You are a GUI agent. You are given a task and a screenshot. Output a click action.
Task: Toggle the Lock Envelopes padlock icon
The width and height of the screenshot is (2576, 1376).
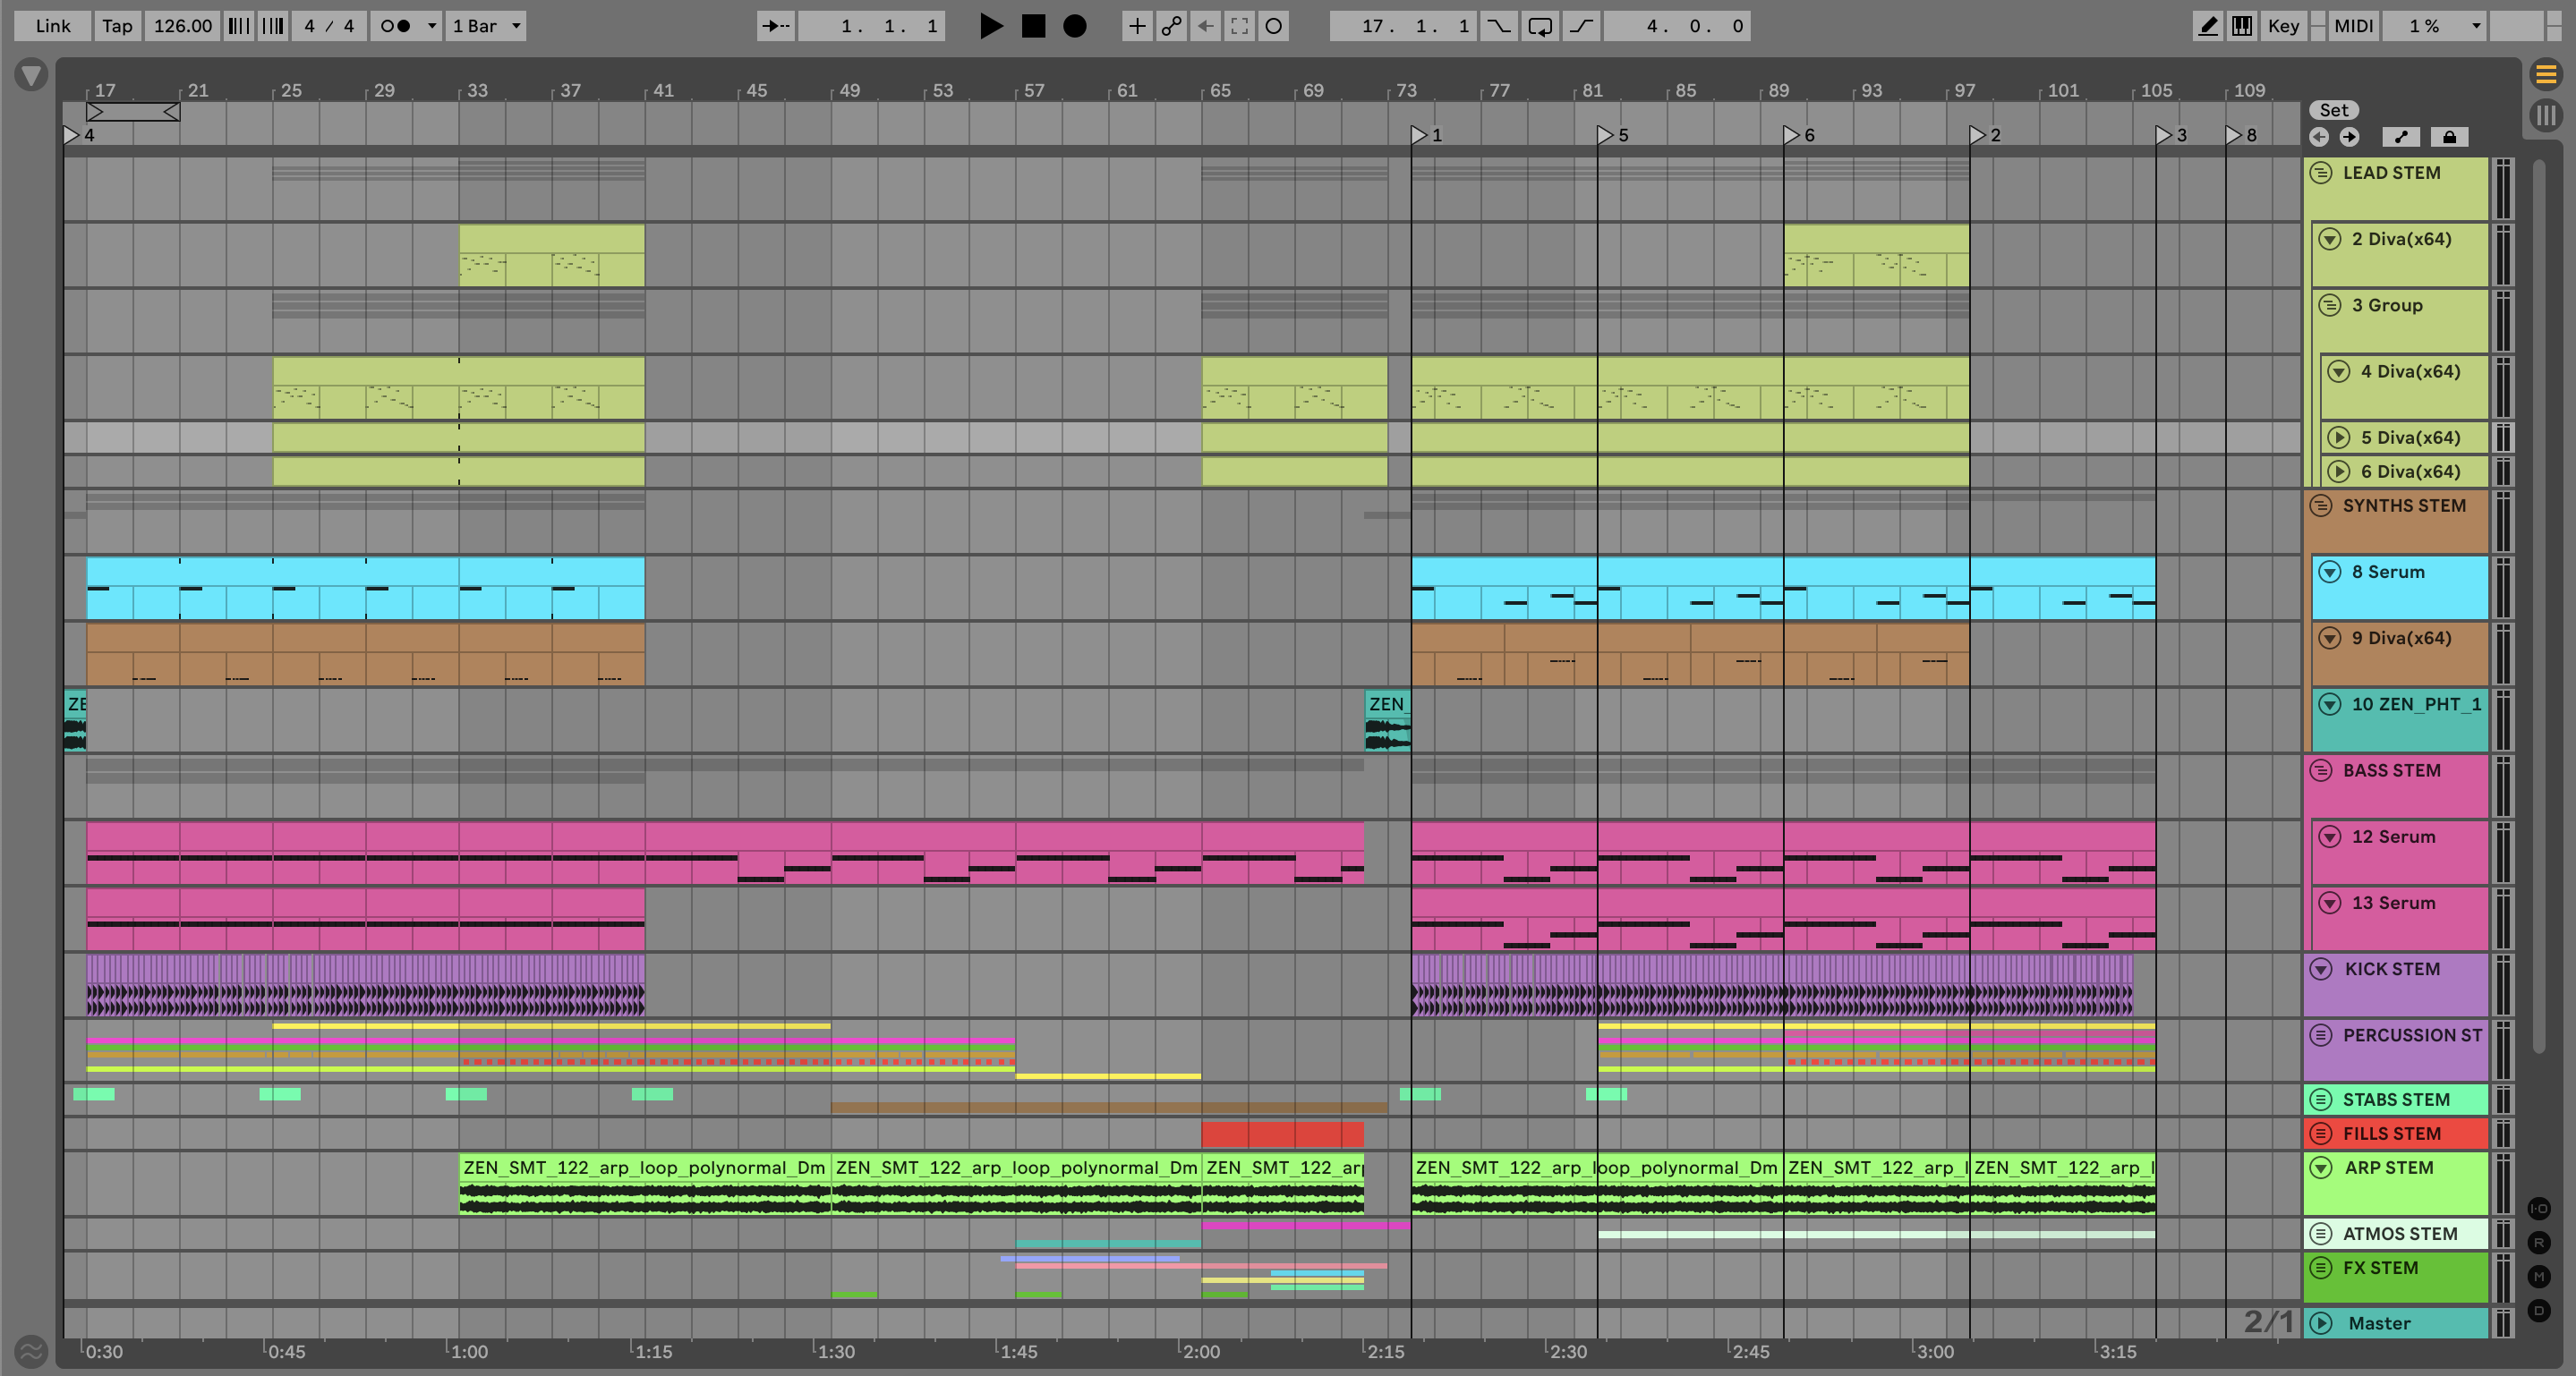click(x=2449, y=137)
